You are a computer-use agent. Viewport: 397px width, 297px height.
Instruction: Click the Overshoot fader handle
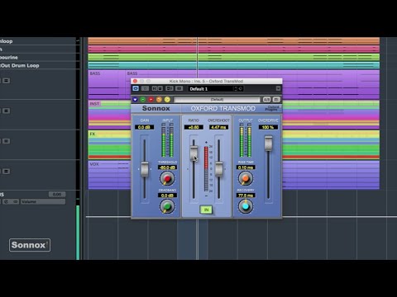pyautogui.click(x=219, y=169)
